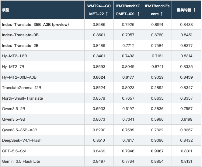Image resolution: width=202 pixels, height=167 pixels.
Task: Click the 0.8073 cell for Qwen3.5-9B
Action: click(x=99, y=119)
